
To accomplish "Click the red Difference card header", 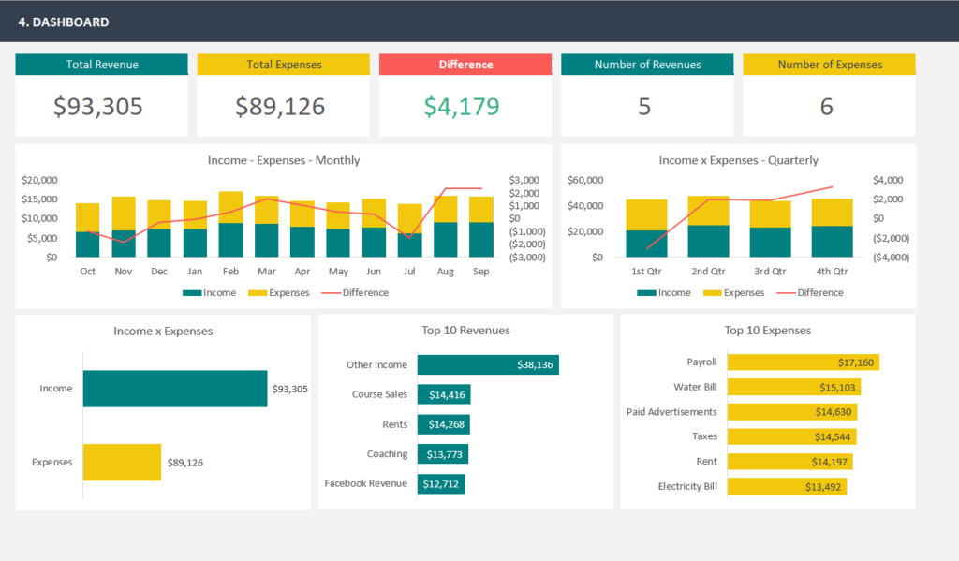I will 465,65.
